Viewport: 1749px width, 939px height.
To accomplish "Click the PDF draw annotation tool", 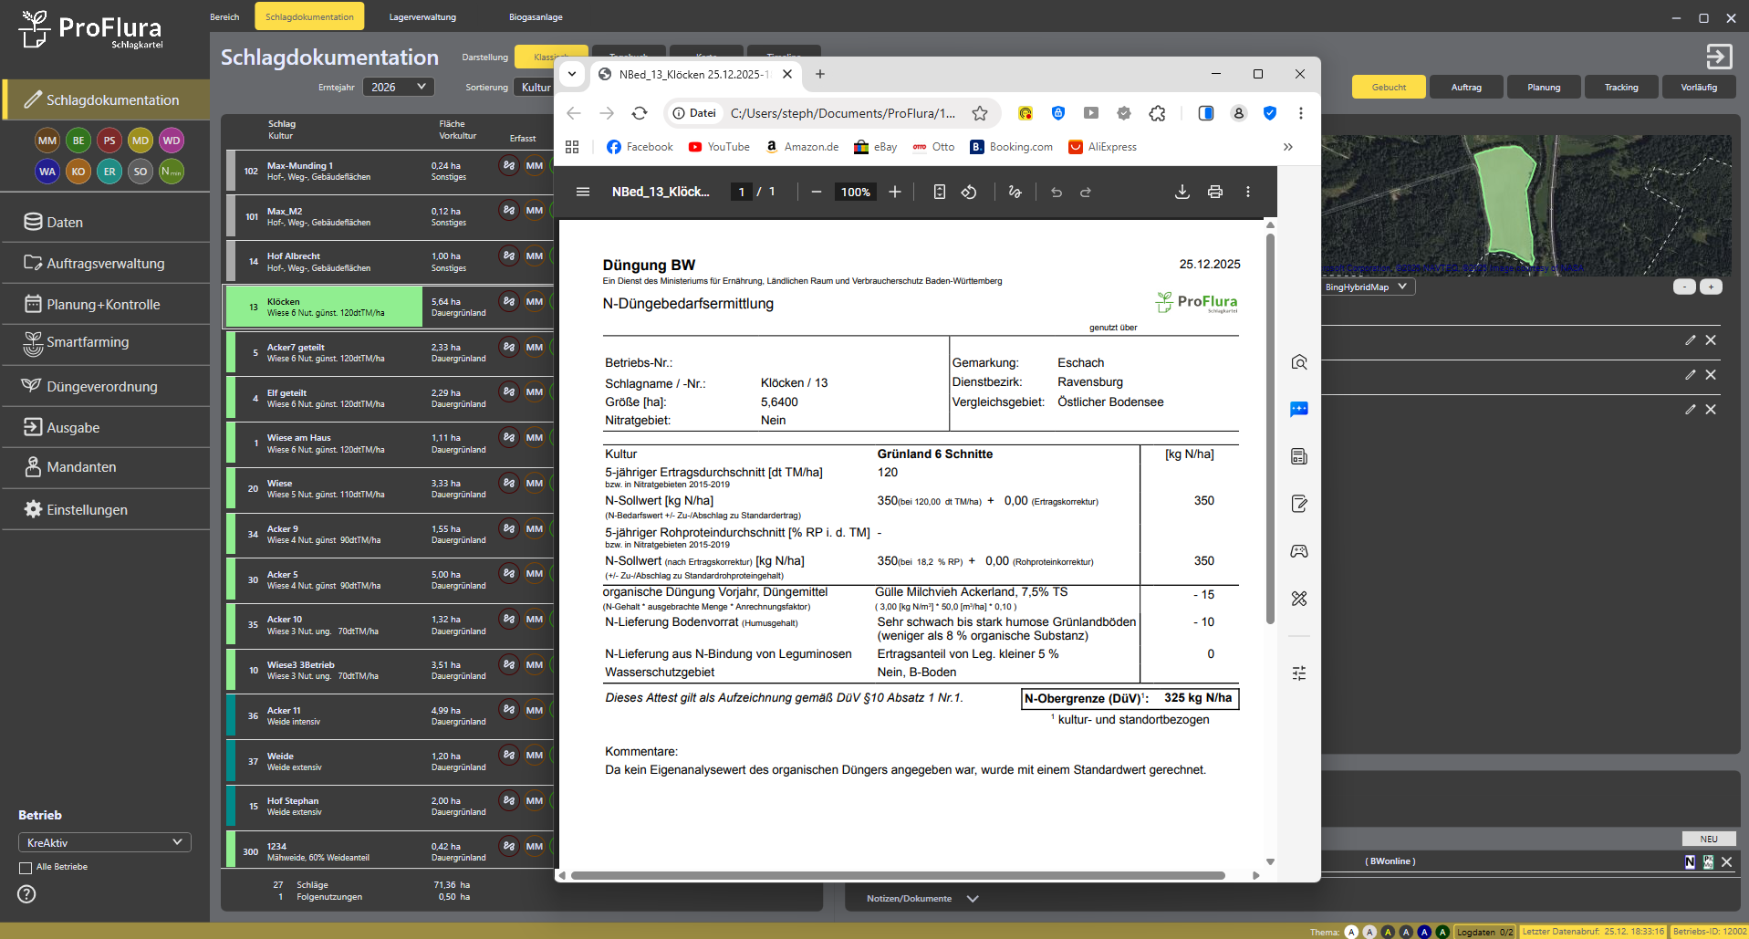I will click(x=1015, y=192).
